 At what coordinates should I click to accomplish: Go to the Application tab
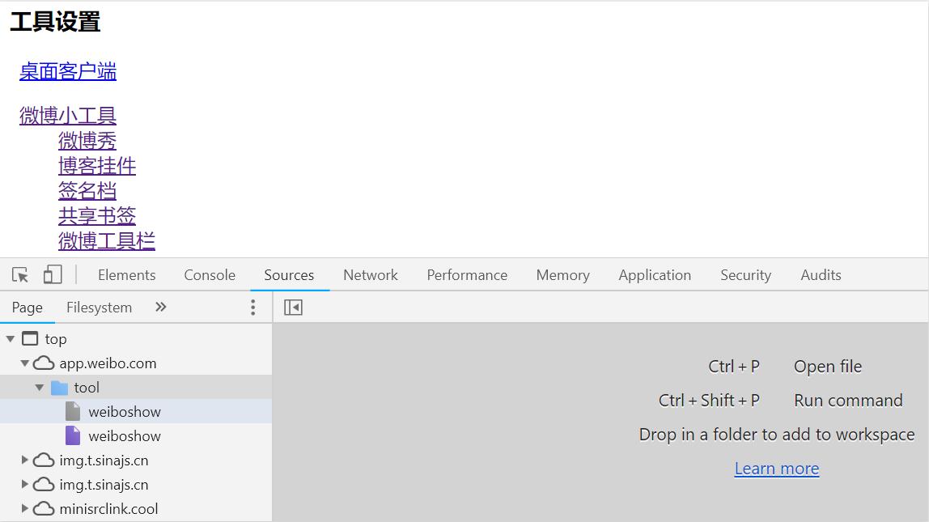(x=655, y=275)
